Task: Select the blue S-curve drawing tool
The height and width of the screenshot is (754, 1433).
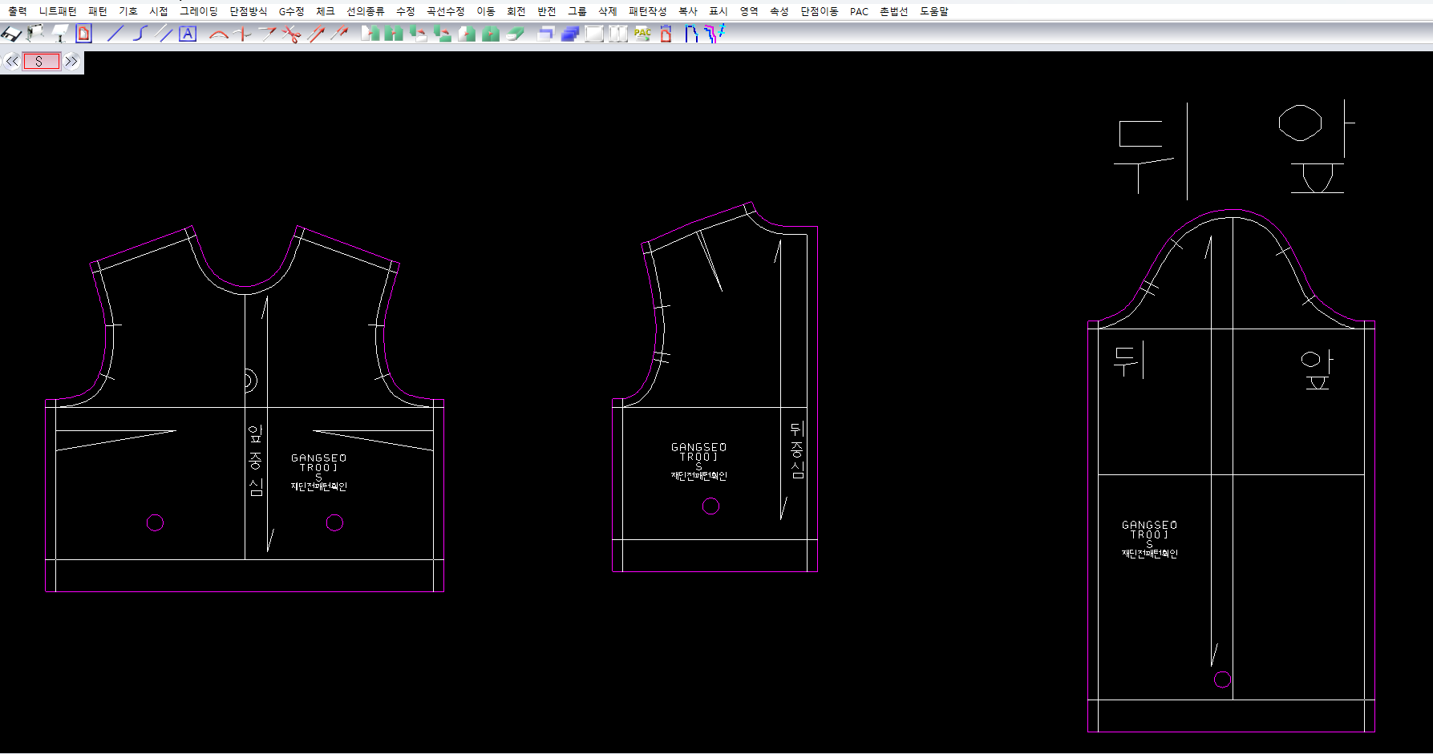Action: pos(140,34)
